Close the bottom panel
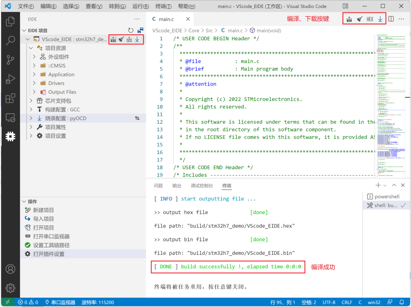 tap(403, 185)
